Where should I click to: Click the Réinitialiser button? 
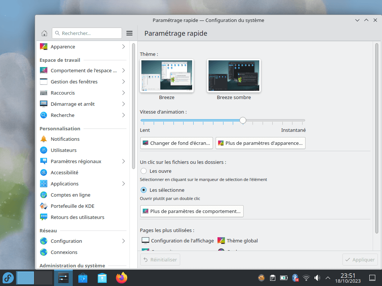(x=160, y=260)
